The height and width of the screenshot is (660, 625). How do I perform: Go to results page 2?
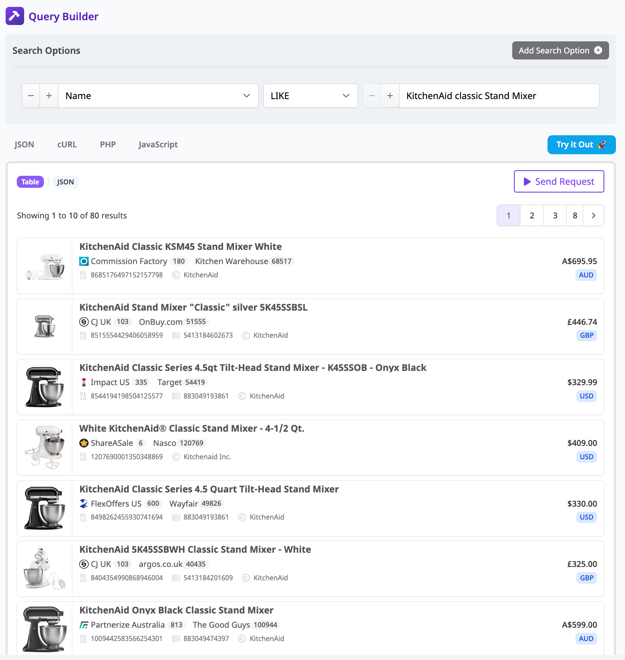tap(532, 215)
